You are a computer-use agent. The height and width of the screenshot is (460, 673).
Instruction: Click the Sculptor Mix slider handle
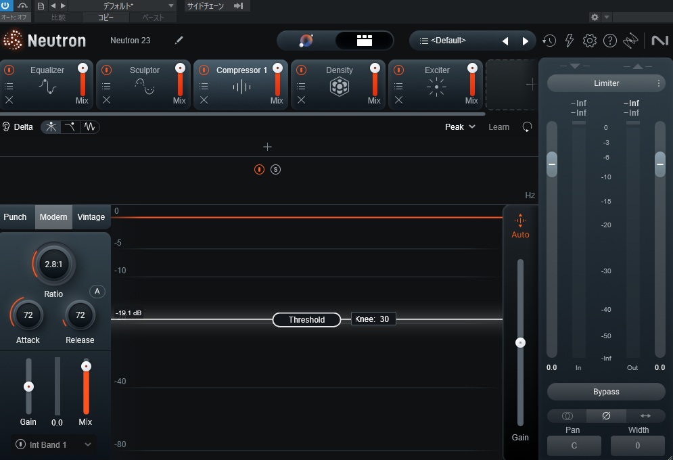pos(180,68)
